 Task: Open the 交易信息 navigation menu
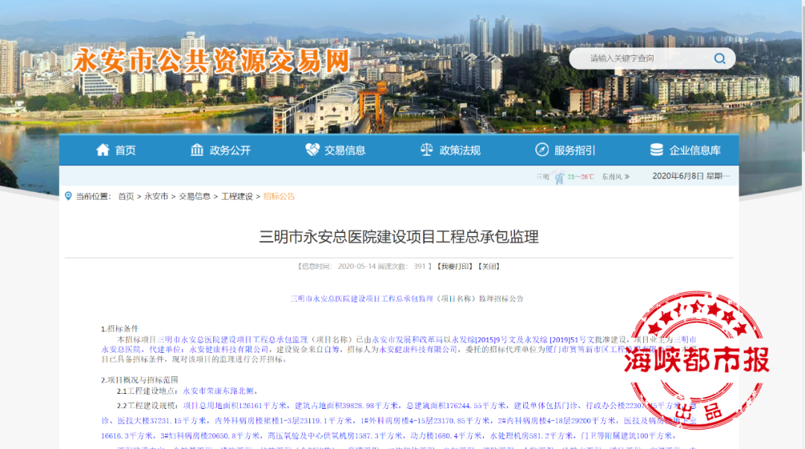pyautogui.click(x=347, y=150)
